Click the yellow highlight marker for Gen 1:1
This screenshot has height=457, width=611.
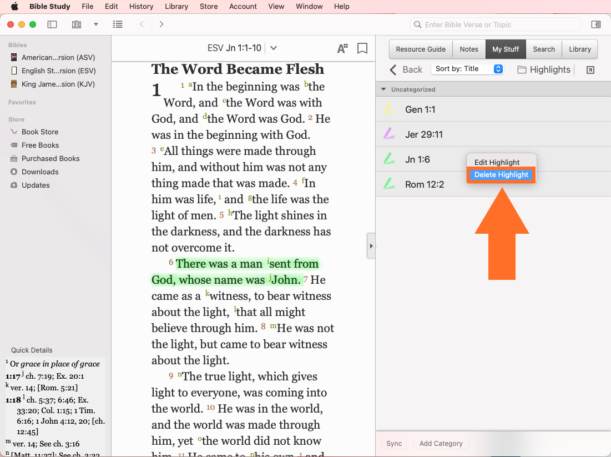pyautogui.click(x=389, y=109)
